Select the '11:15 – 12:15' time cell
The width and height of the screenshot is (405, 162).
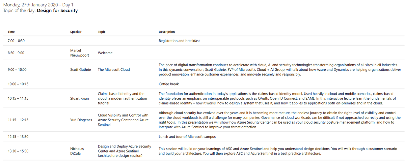(18, 120)
